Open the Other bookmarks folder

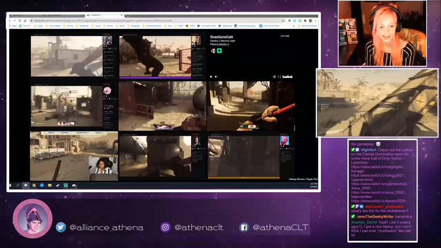[307, 26]
